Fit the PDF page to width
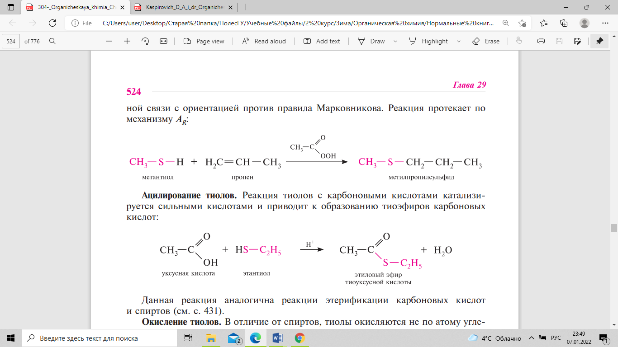The width and height of the screenshot is (618, 347). pyautogui.click(x=164, y=41)
